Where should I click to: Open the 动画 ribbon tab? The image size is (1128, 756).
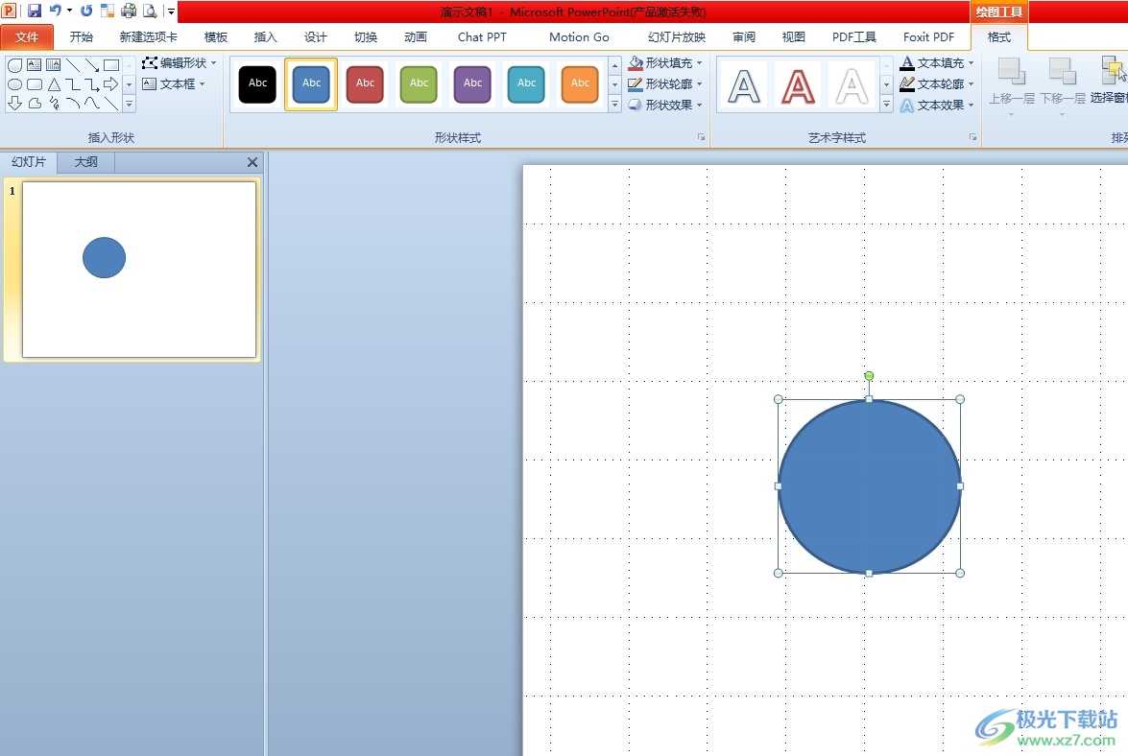(415, 36)
